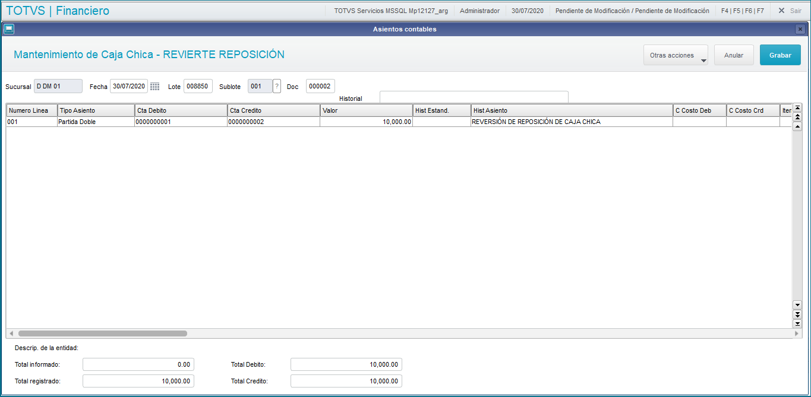This screenshot has height=397, width=811.
Task: Click the Hist Estand. column header
Action: [x=442, y=110]
